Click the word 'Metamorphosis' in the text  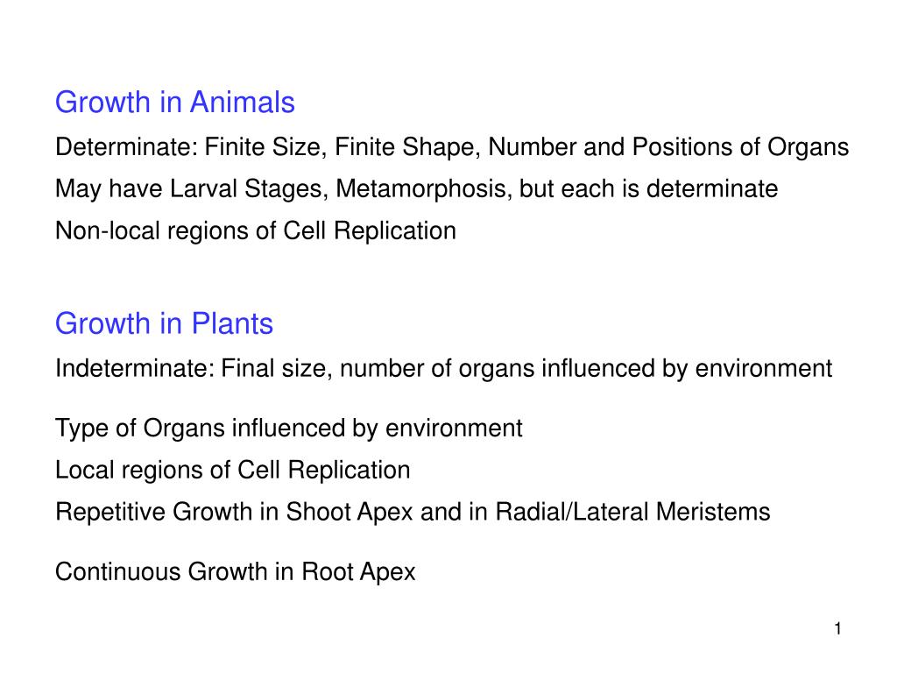(424, 189)
